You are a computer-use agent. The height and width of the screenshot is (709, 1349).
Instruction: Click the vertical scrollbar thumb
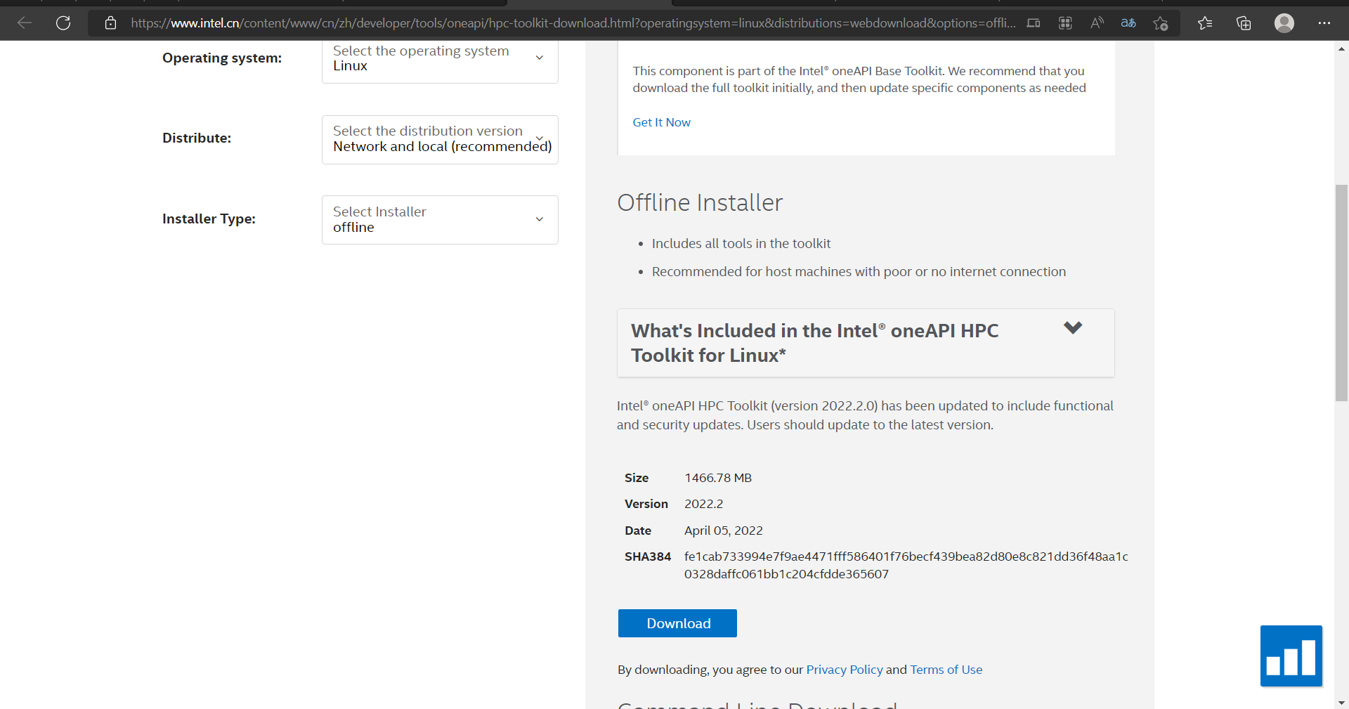(x=1342, y=292)
